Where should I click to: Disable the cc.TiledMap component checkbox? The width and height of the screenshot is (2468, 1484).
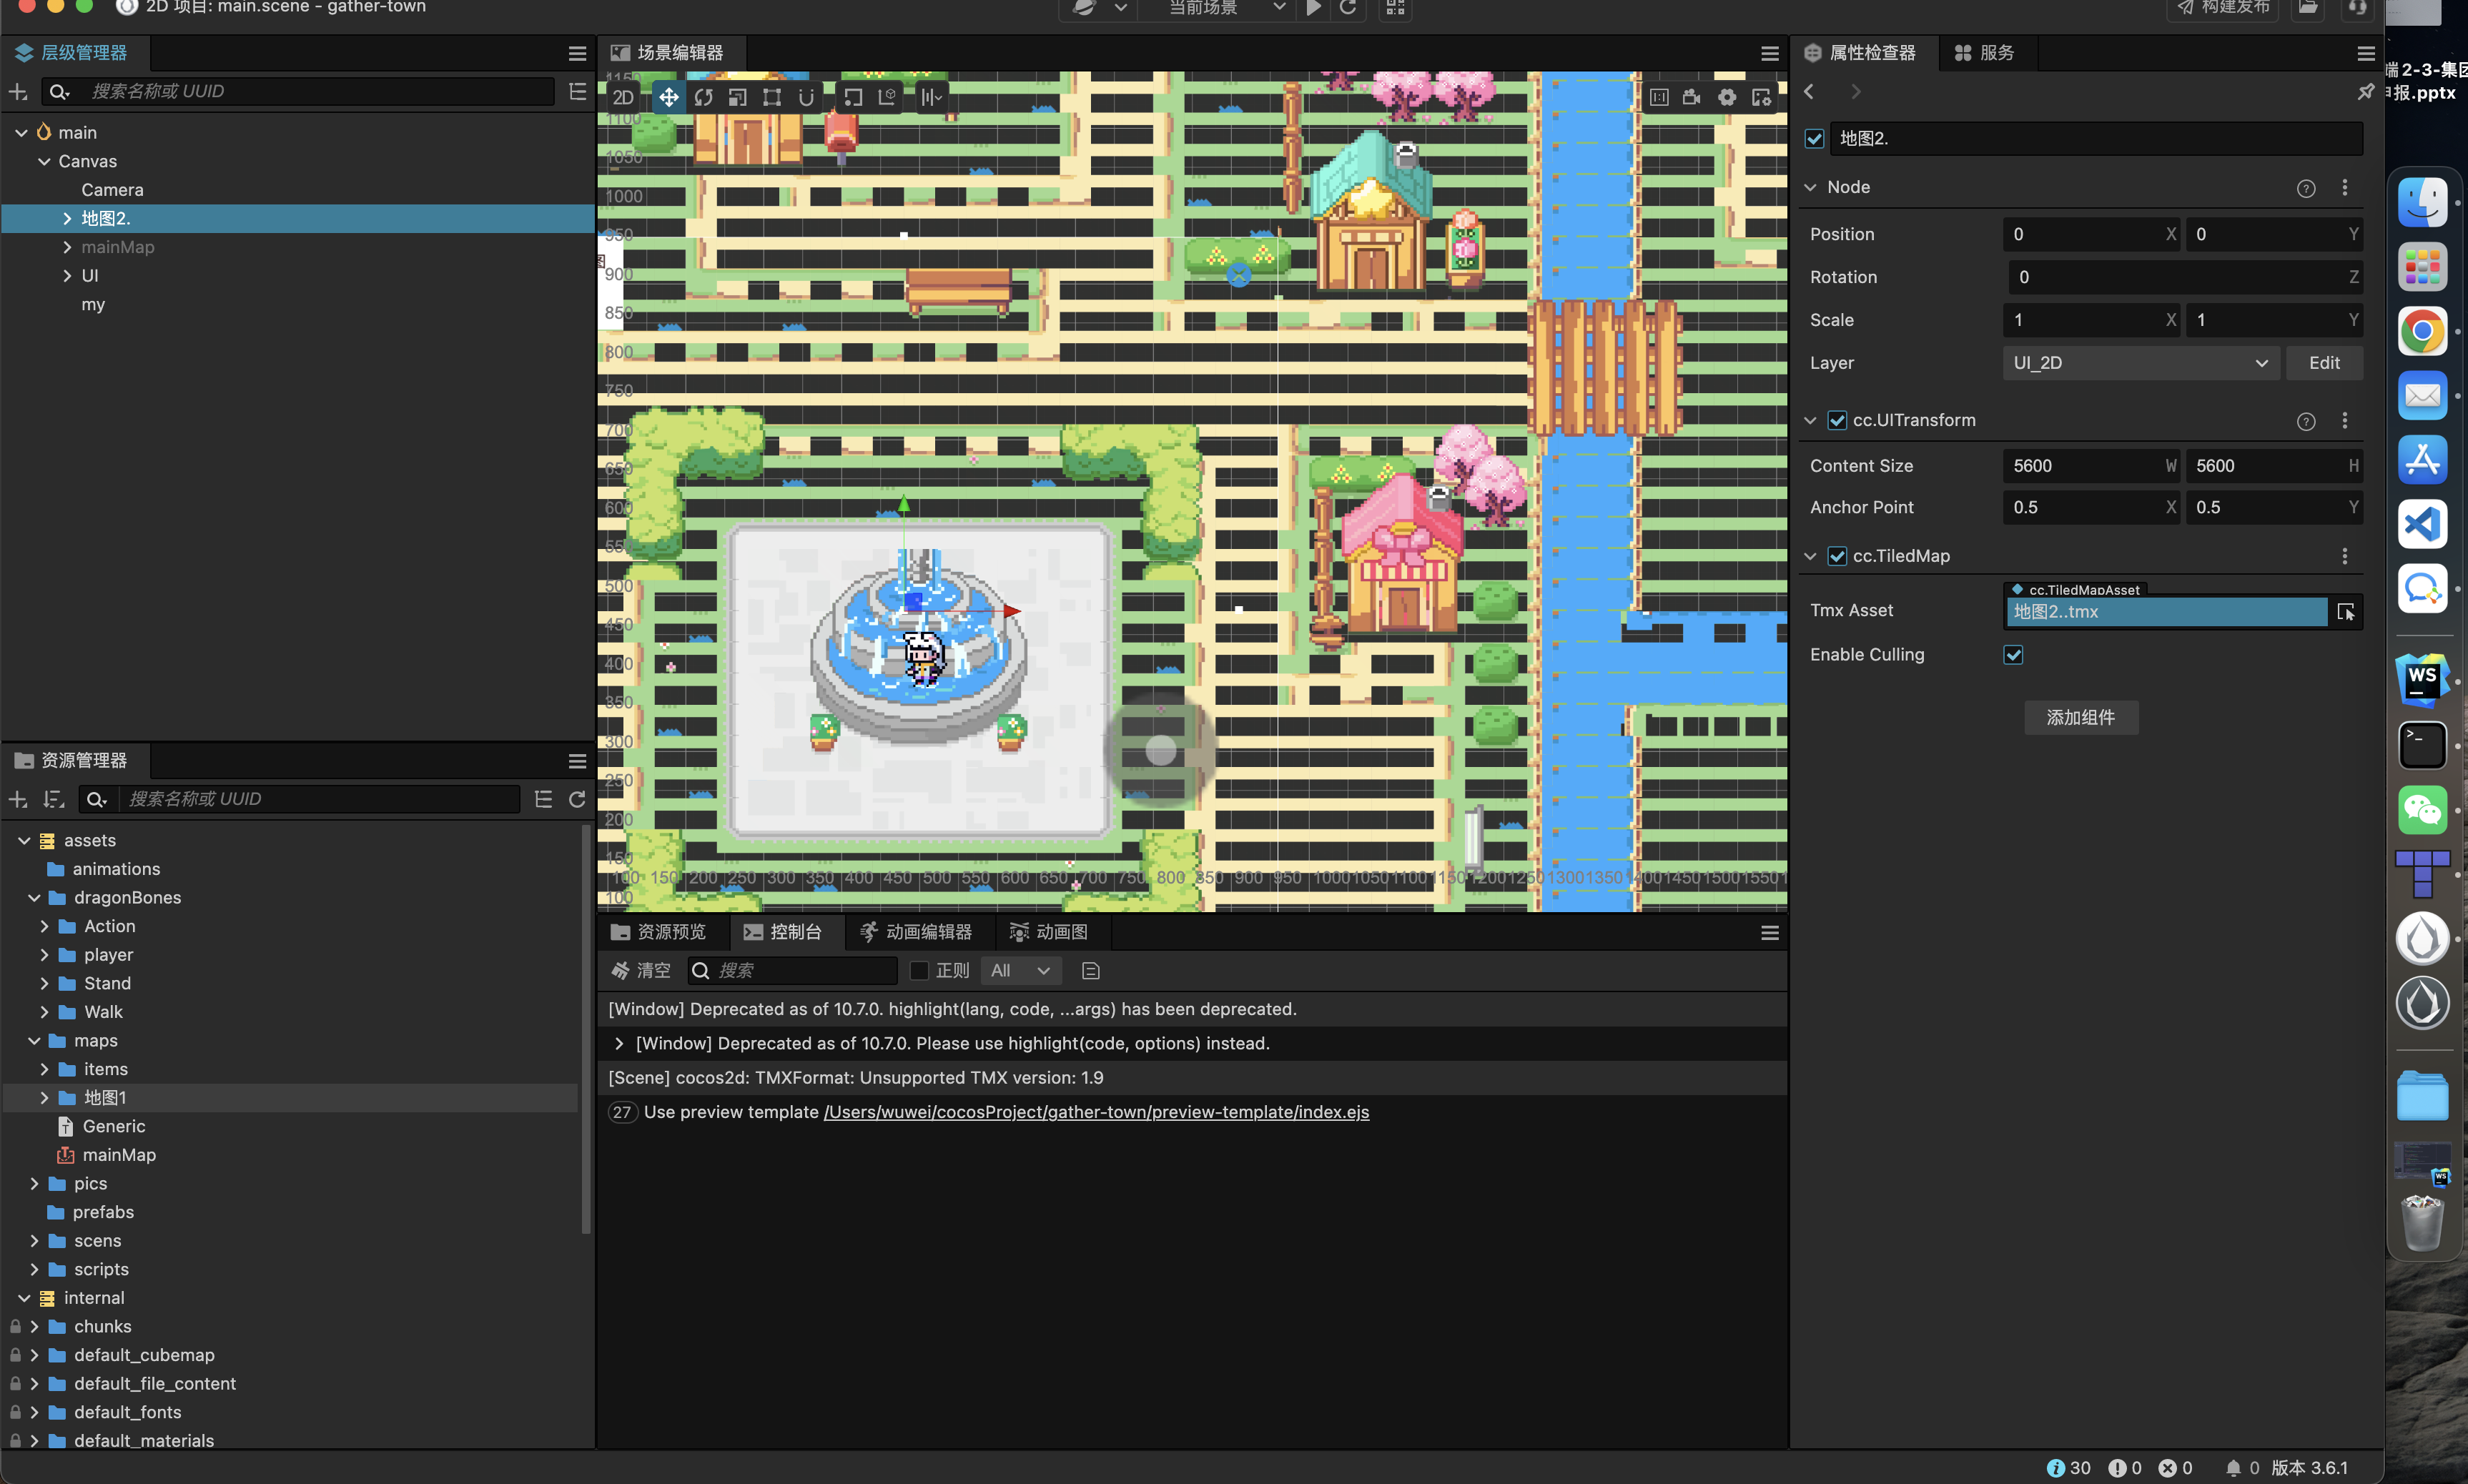[1837, 556]
